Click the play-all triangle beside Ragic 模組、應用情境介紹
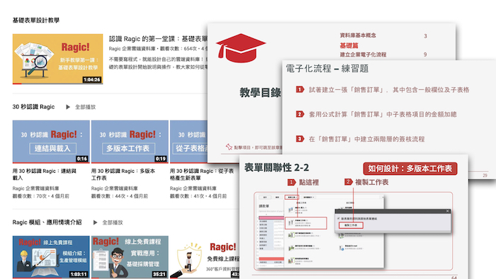Viewport: 496px width, 279px height. 95,222
